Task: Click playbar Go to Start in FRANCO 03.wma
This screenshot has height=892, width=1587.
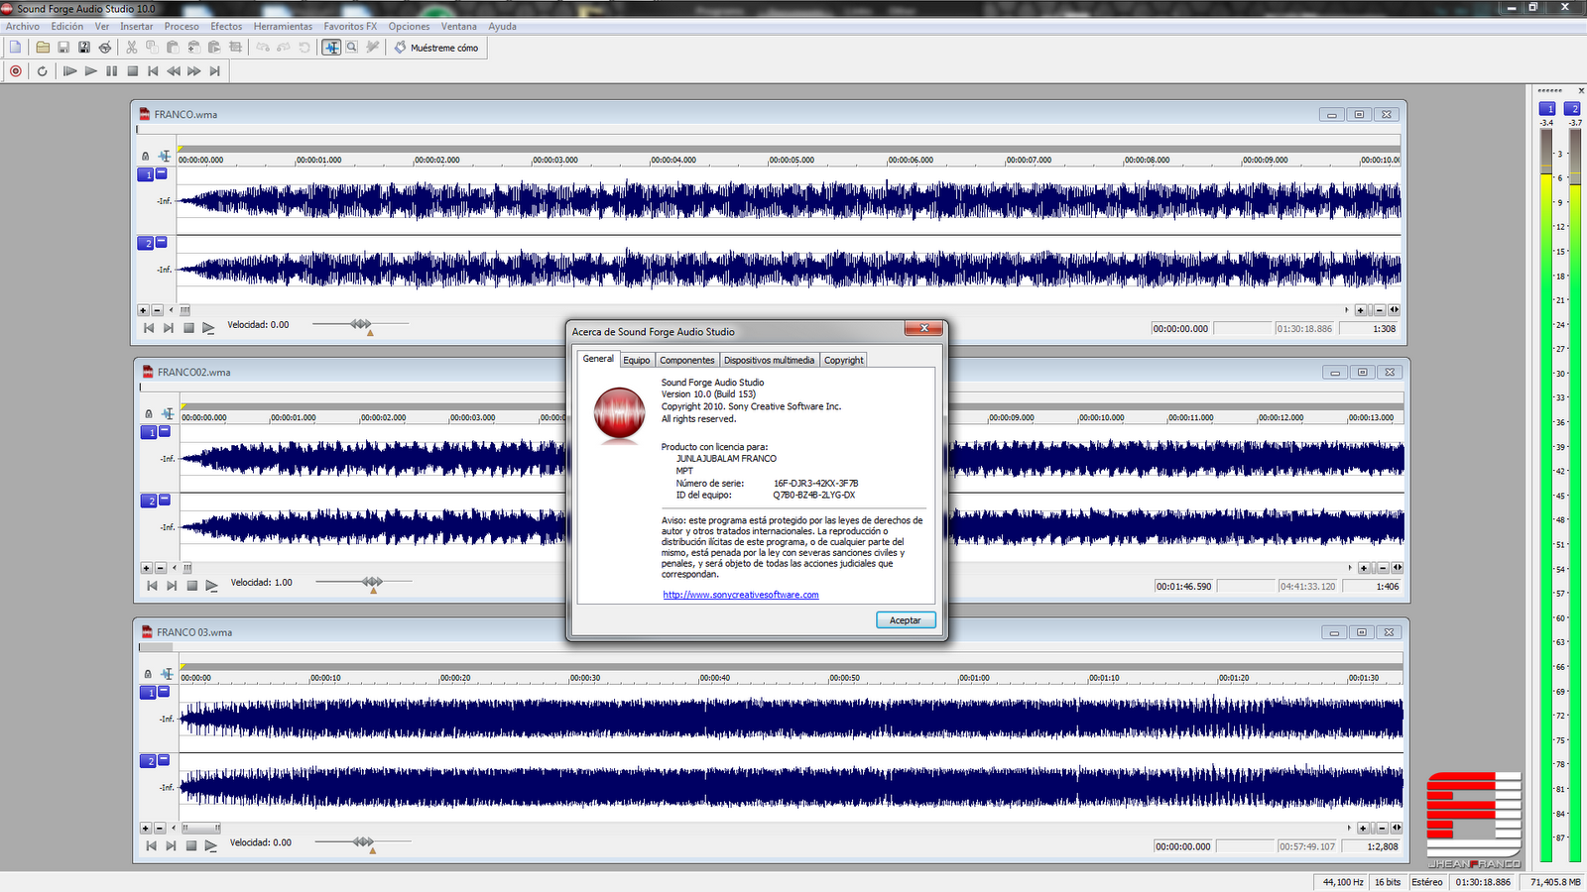Action: point(151,845)
